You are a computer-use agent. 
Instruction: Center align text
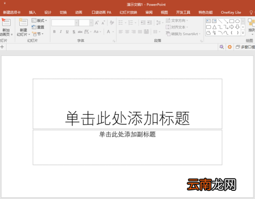127,32
